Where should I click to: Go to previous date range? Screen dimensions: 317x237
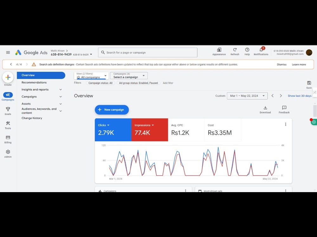point(272,96)
